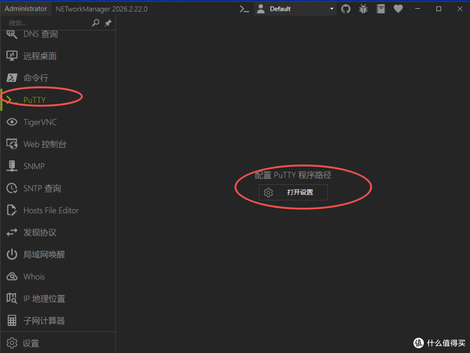Screen dimensions: 470x353
Task: Minimize the NETworkManager window
Action: 417,9
